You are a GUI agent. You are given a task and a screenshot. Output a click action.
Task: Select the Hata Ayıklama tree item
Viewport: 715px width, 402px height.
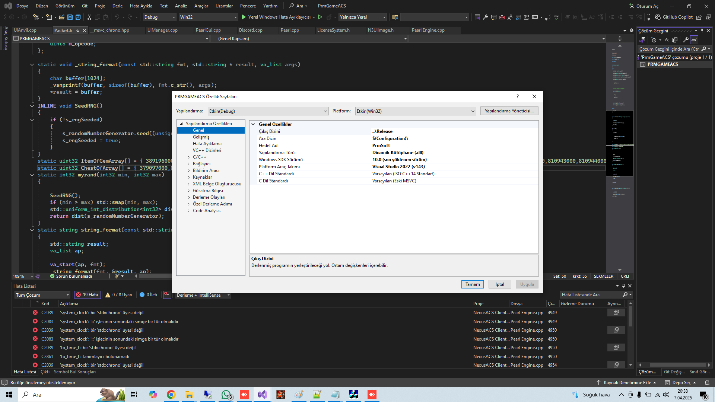tap(207, 144)
